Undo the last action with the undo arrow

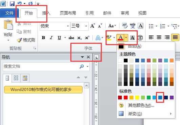[x=20, y=4]
